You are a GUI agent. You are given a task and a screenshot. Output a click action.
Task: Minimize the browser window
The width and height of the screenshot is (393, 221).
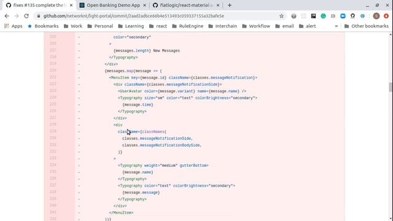click(367, 6)
